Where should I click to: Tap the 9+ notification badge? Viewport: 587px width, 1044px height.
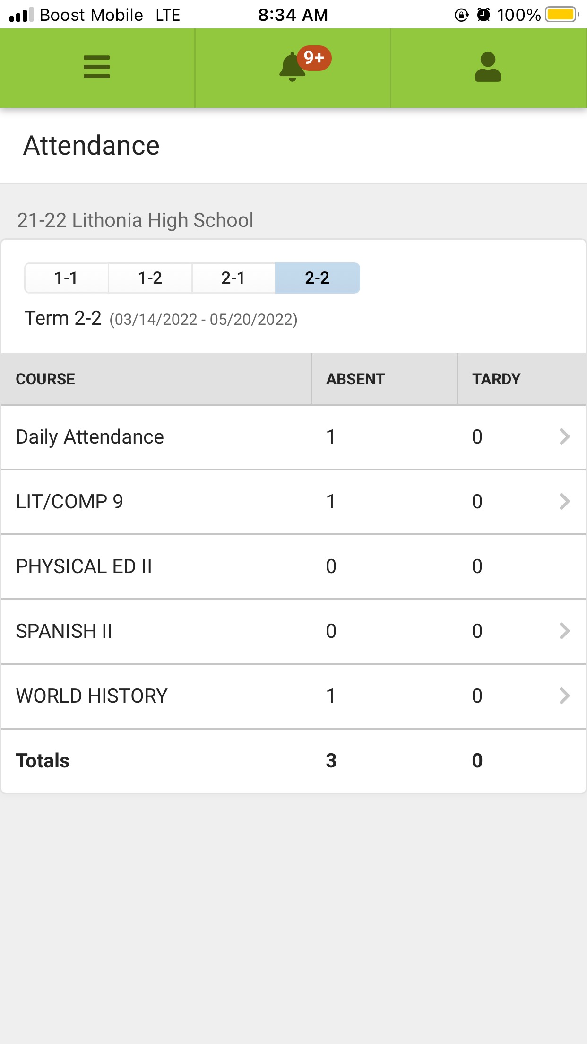(x=314, y=58)
